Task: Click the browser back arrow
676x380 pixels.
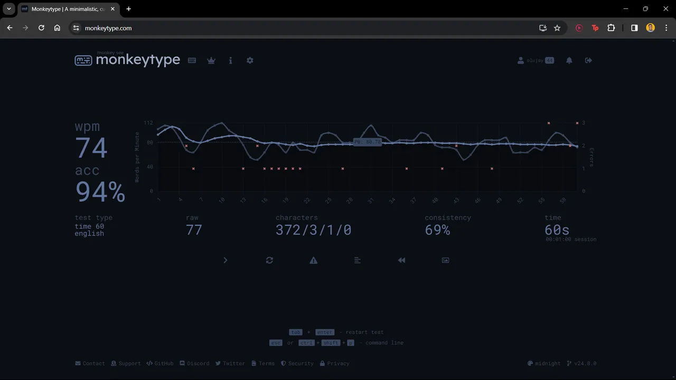Action: (10, 28)
